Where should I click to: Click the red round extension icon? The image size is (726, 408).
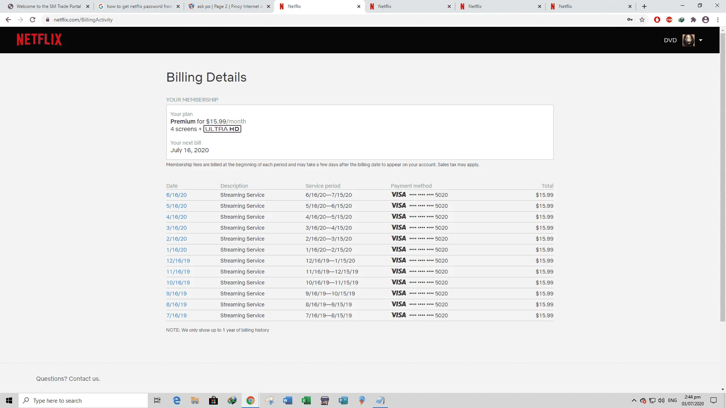click(669, 20)
